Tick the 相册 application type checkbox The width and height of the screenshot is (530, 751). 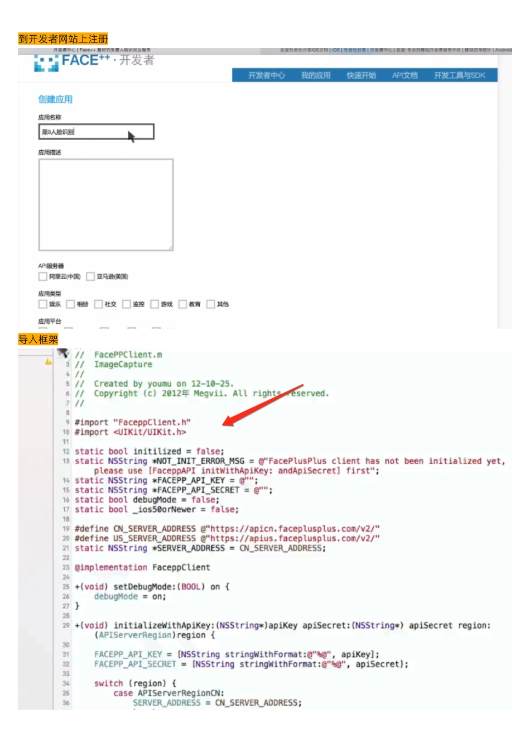tap(71, 304)
